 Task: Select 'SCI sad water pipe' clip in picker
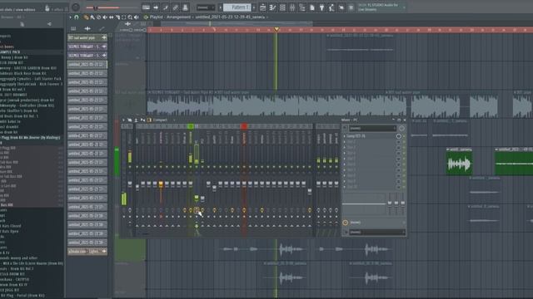[87, 37]
